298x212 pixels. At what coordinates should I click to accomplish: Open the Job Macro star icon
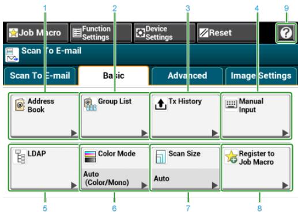13,33
